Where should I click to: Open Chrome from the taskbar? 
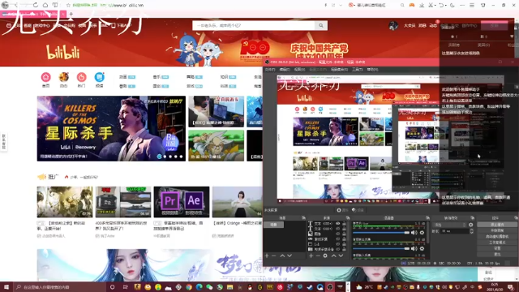tap(189, 287)
